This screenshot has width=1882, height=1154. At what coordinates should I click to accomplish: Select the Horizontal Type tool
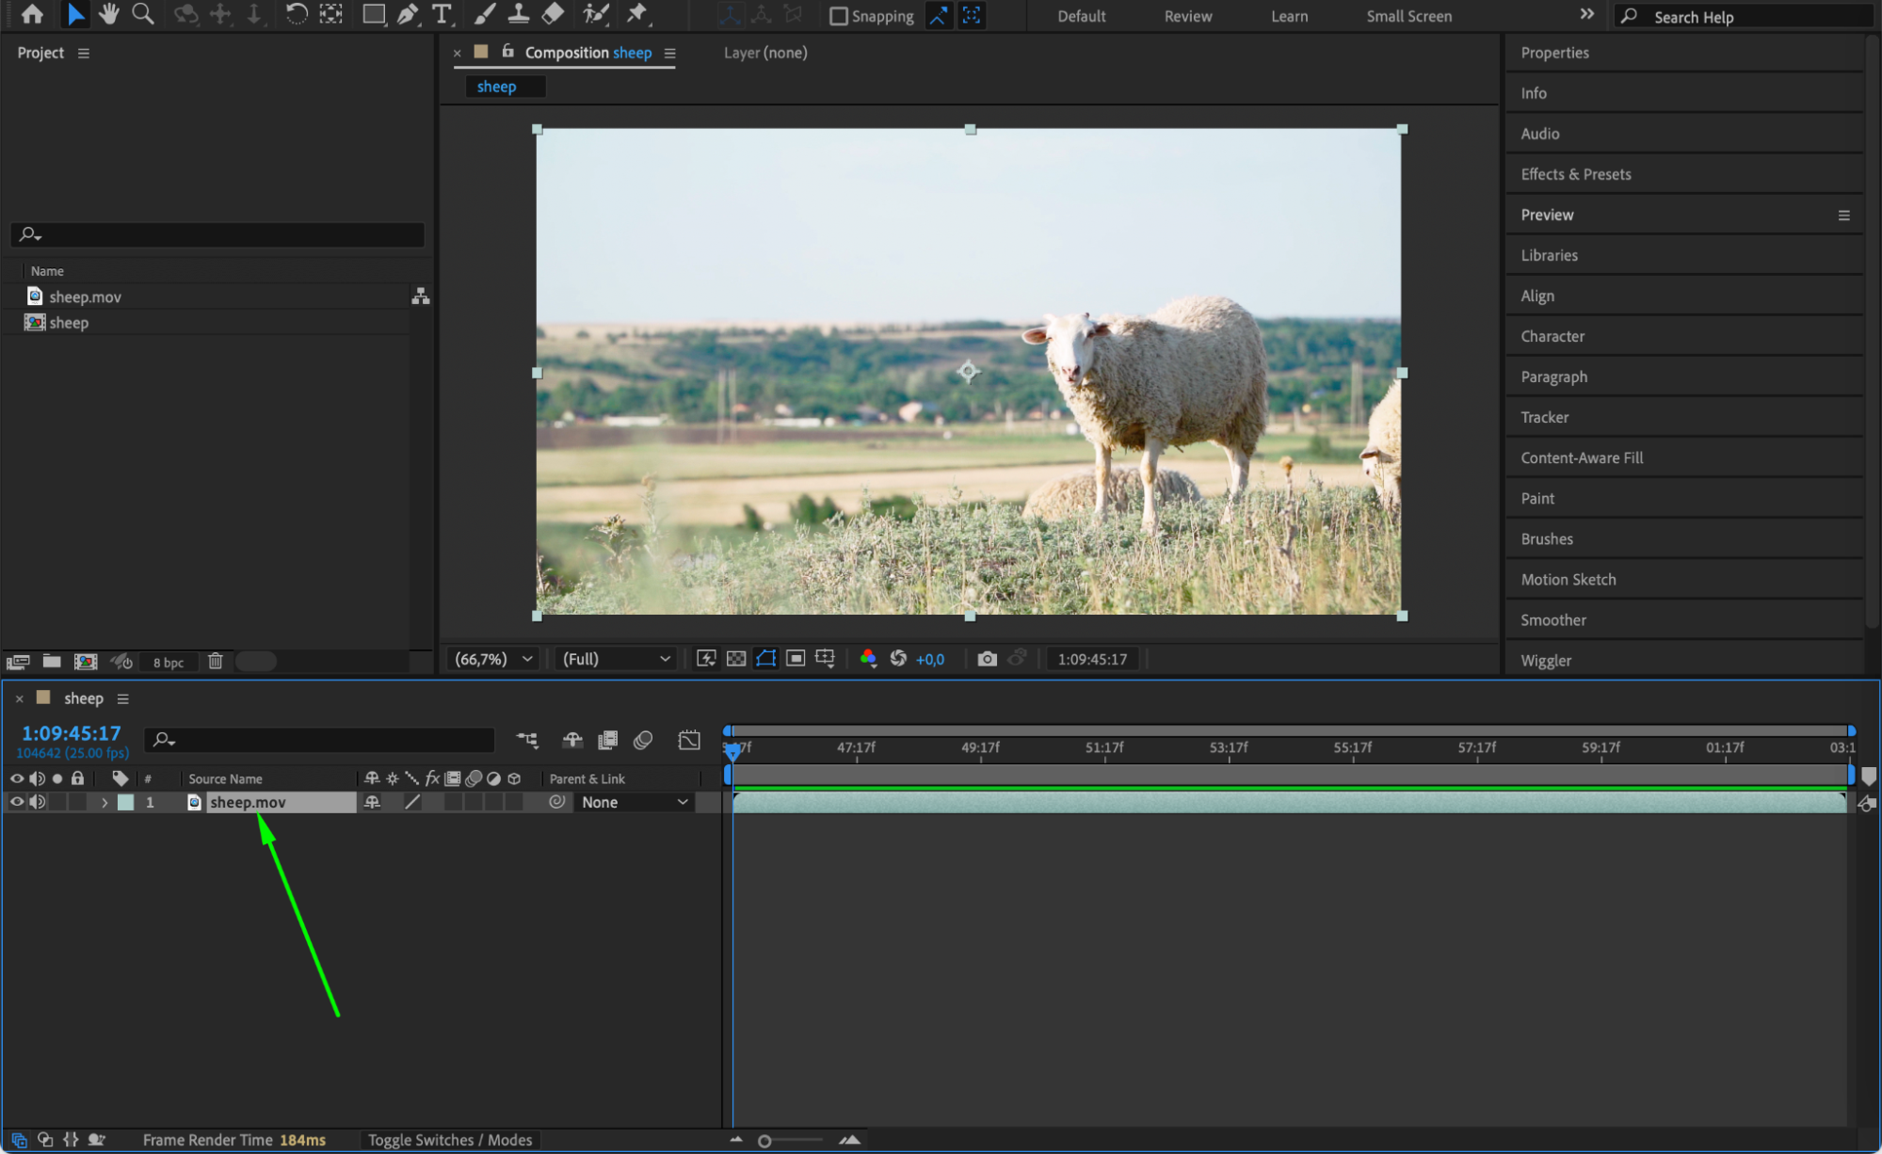(x=441, y=14)
